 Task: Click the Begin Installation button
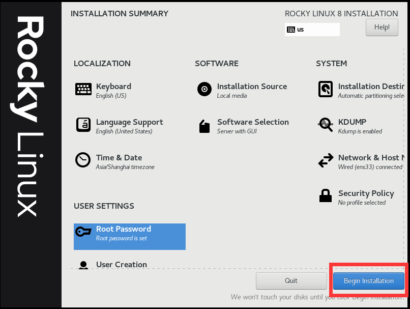tap(369, 280)
